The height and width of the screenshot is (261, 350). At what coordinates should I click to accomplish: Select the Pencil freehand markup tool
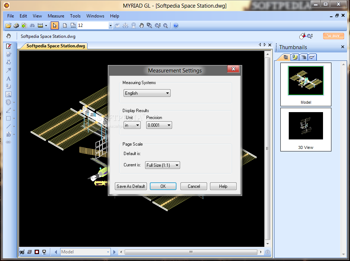(8, 110)
